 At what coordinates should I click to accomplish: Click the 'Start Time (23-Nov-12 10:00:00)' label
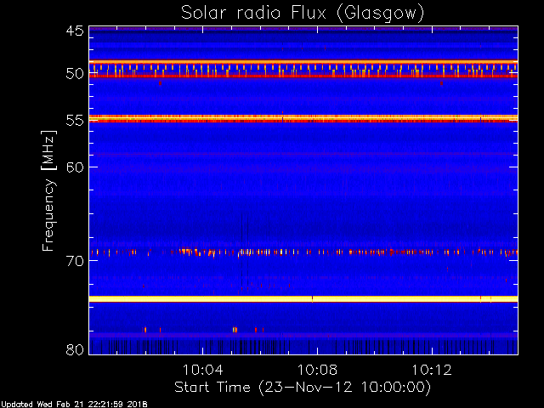tap(303, 388)
